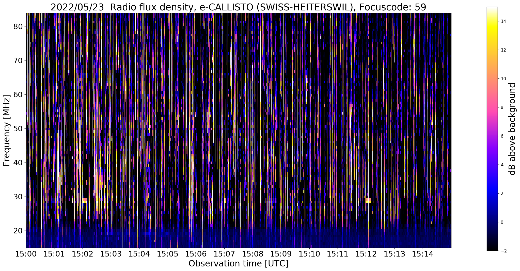Click the 15:01 time tick label
Screen dimensions: 520x271
click(x=54, y=254)
